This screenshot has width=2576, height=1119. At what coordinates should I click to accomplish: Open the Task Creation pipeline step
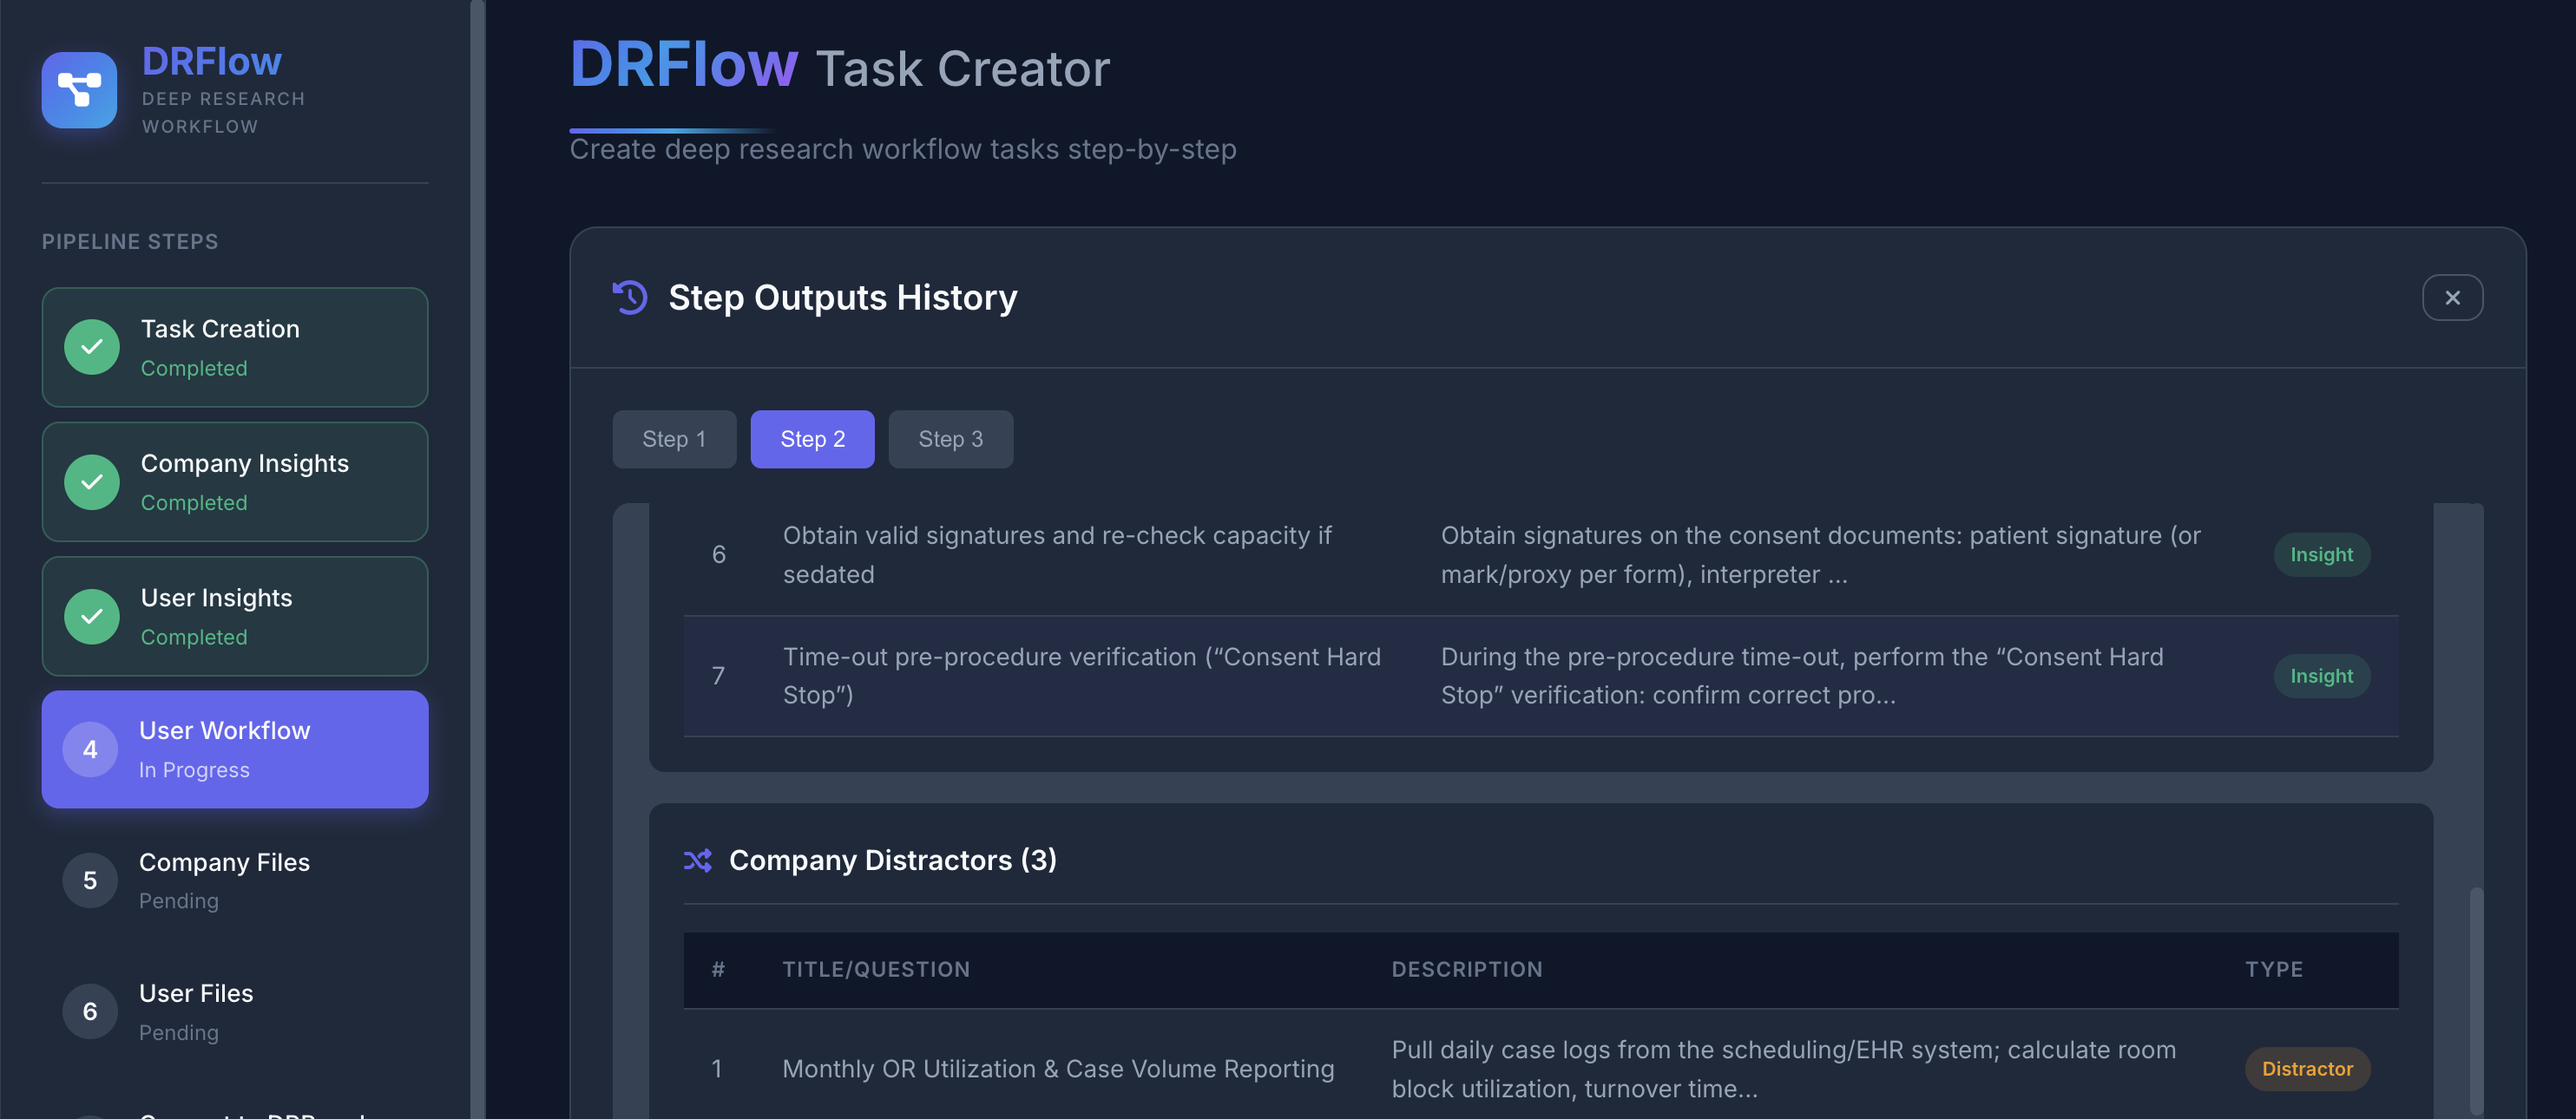click(x=235, y=348)
